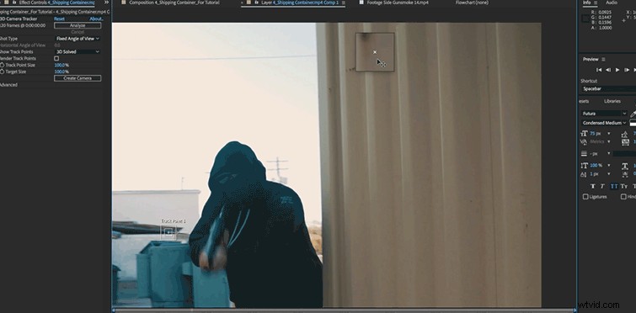The width and height of the screenshot is (636, 313).
Task: Click the Create Camera button
Action: [x=77, y=78]
